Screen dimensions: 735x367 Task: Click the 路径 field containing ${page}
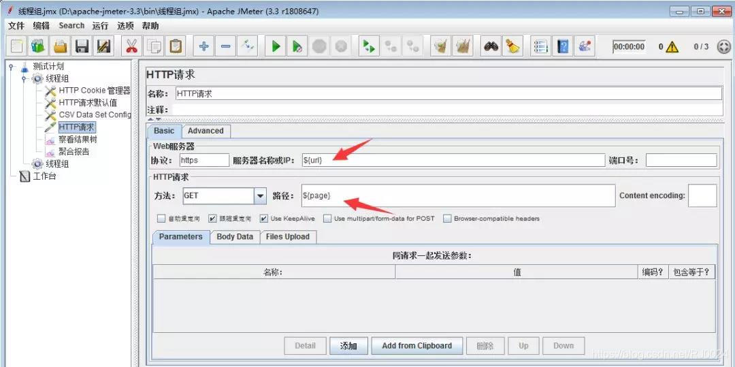point(457,196)
